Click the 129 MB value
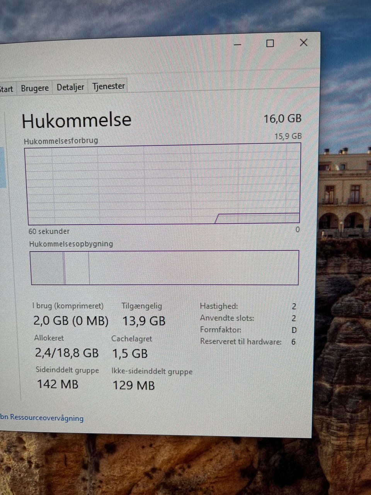 click(x=134, y=385)
